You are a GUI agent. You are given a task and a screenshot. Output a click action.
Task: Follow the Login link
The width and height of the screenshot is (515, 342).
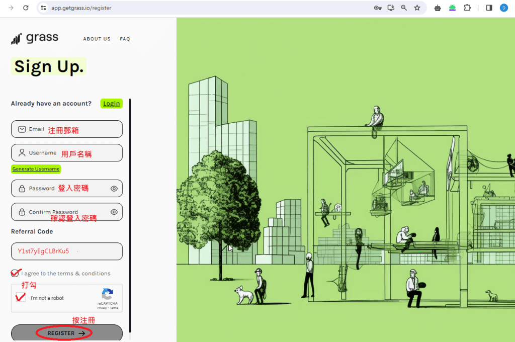111,104
